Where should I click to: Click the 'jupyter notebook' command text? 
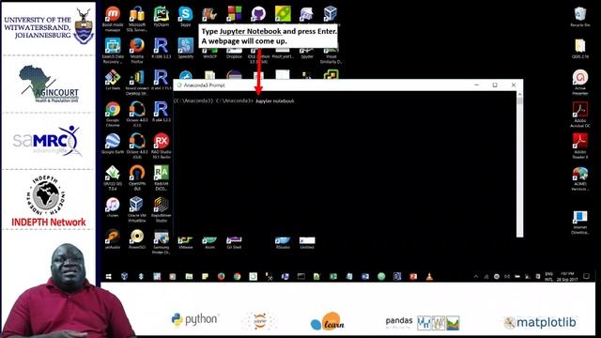coord(275,101)
